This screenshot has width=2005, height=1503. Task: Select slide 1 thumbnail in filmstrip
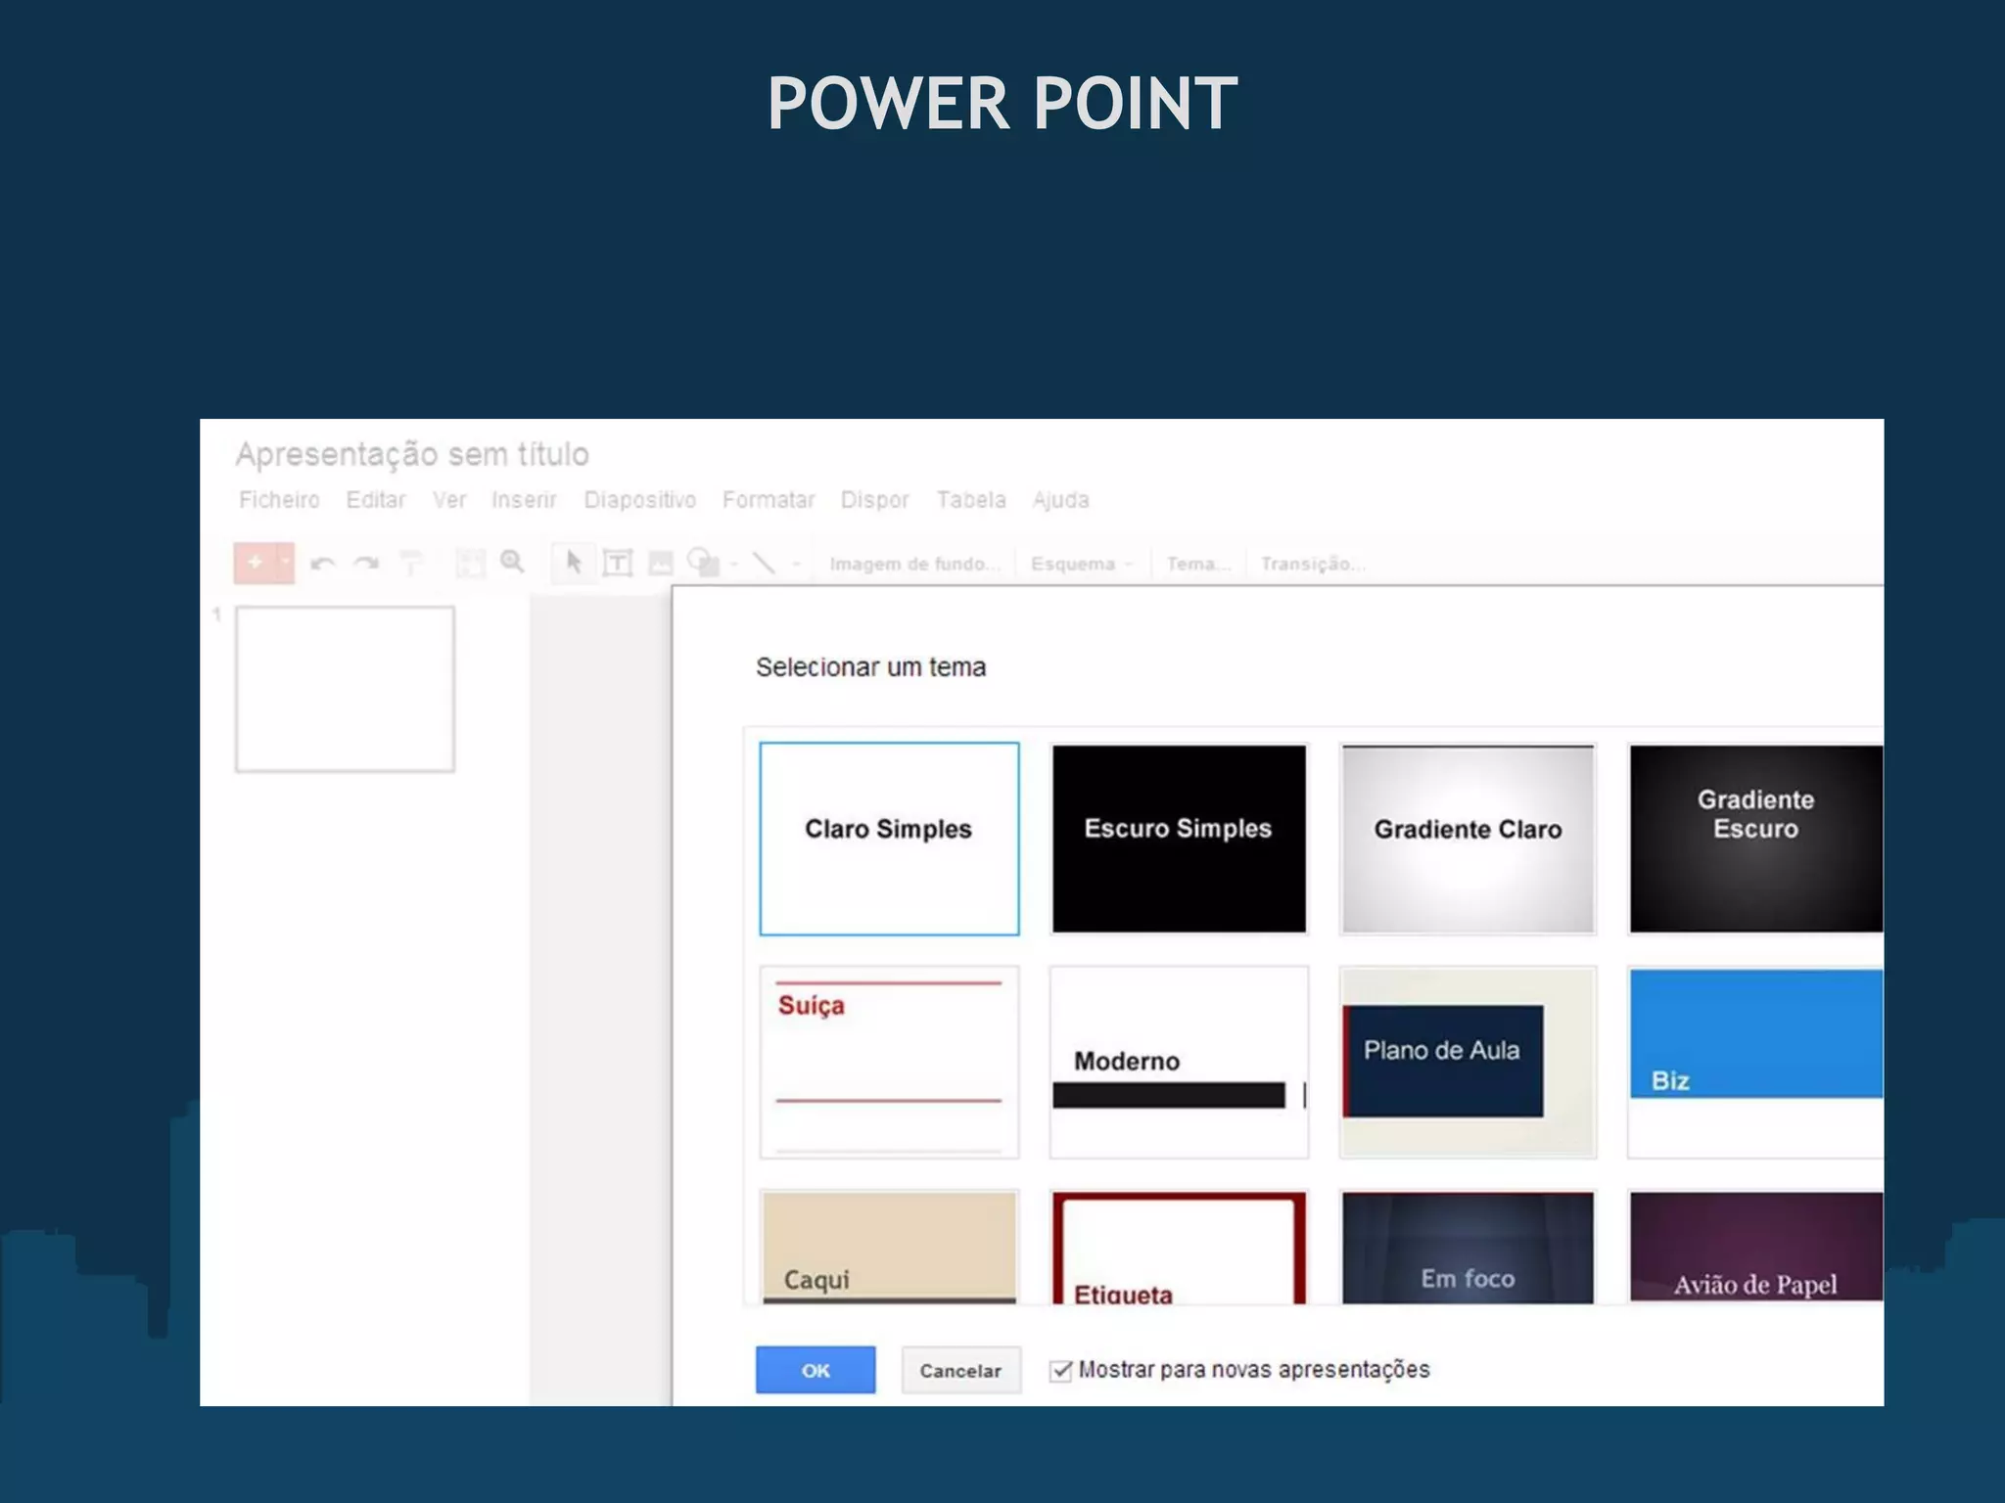345,689
